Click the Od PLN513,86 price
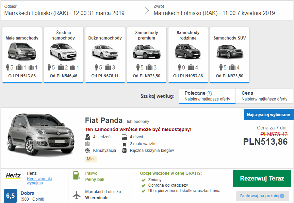The width and height of the screenshot is (294, 203). pos(22,76)
